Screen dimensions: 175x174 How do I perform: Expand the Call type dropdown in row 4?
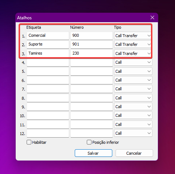pyautogui.click(x=133, y=62)
